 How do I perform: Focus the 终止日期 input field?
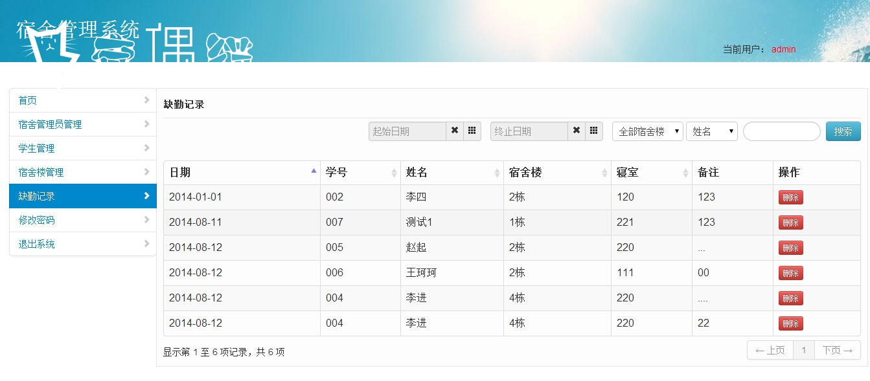point(529,131)
